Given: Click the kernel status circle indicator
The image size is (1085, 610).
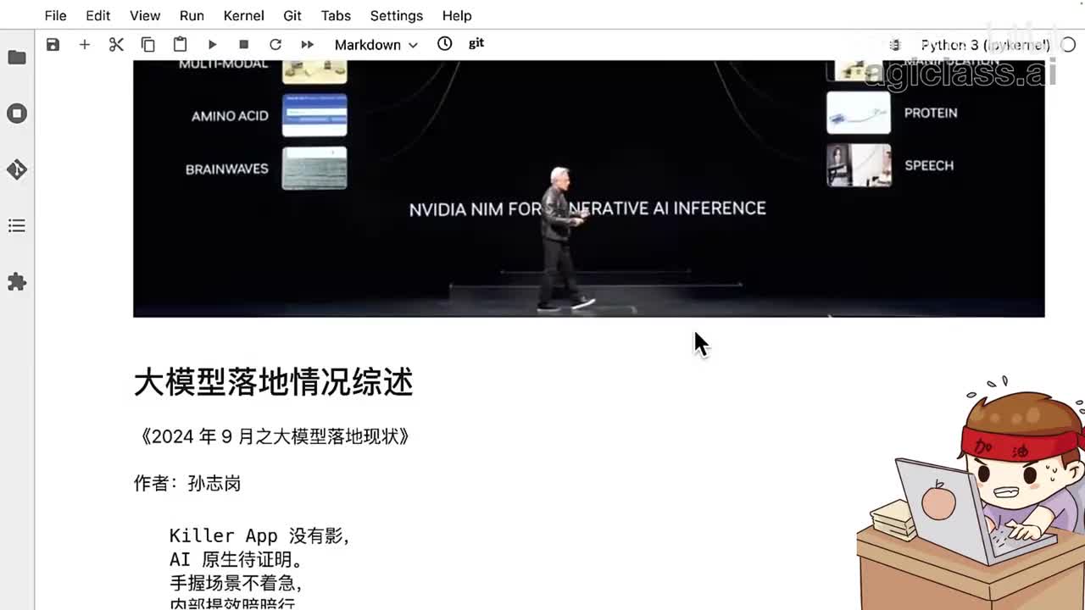Looking at the screenshot, I should point(1068,45).
